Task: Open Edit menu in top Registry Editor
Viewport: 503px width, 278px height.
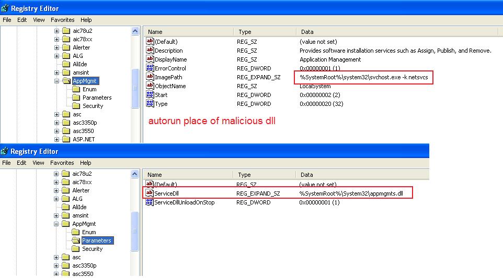Action: click(x=22, y=20)
